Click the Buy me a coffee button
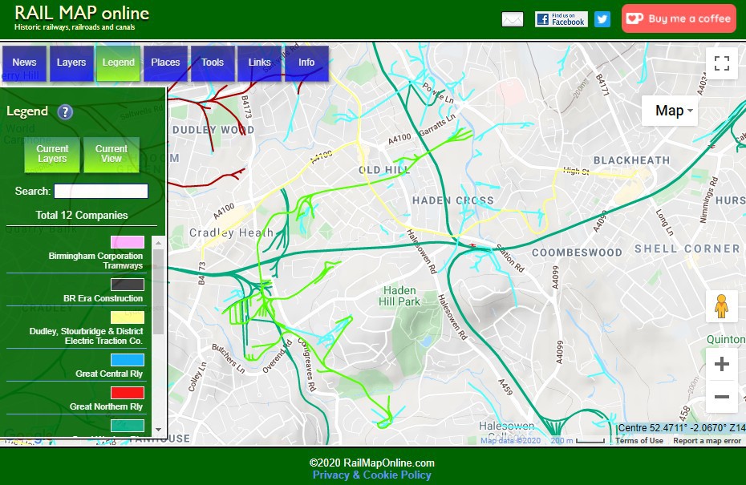Viewport: 746px width, 485px height. coord(679,18)
